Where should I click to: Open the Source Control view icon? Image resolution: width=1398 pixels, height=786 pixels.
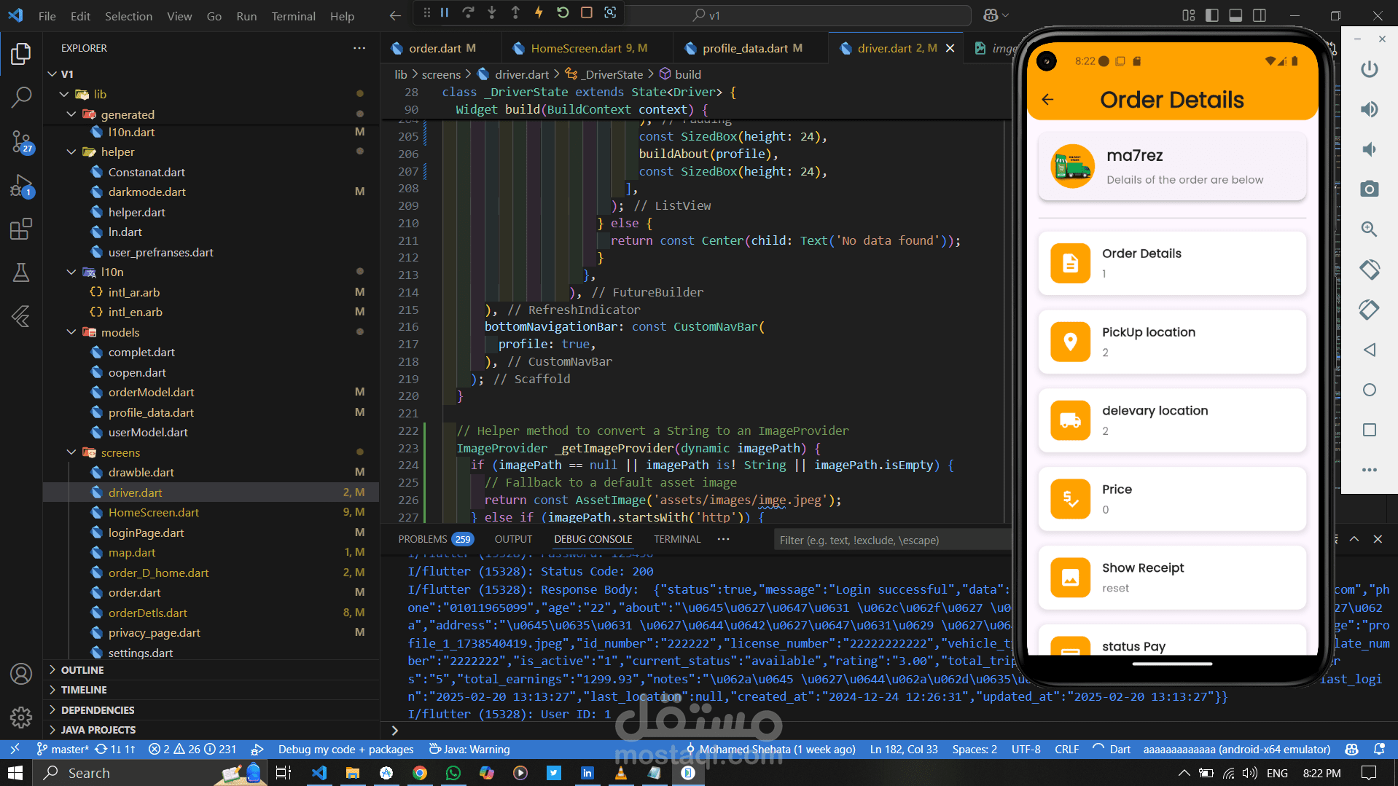(21, 141)
